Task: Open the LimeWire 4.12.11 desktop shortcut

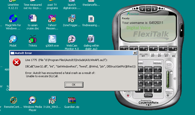Action: (x=13, y=5)
